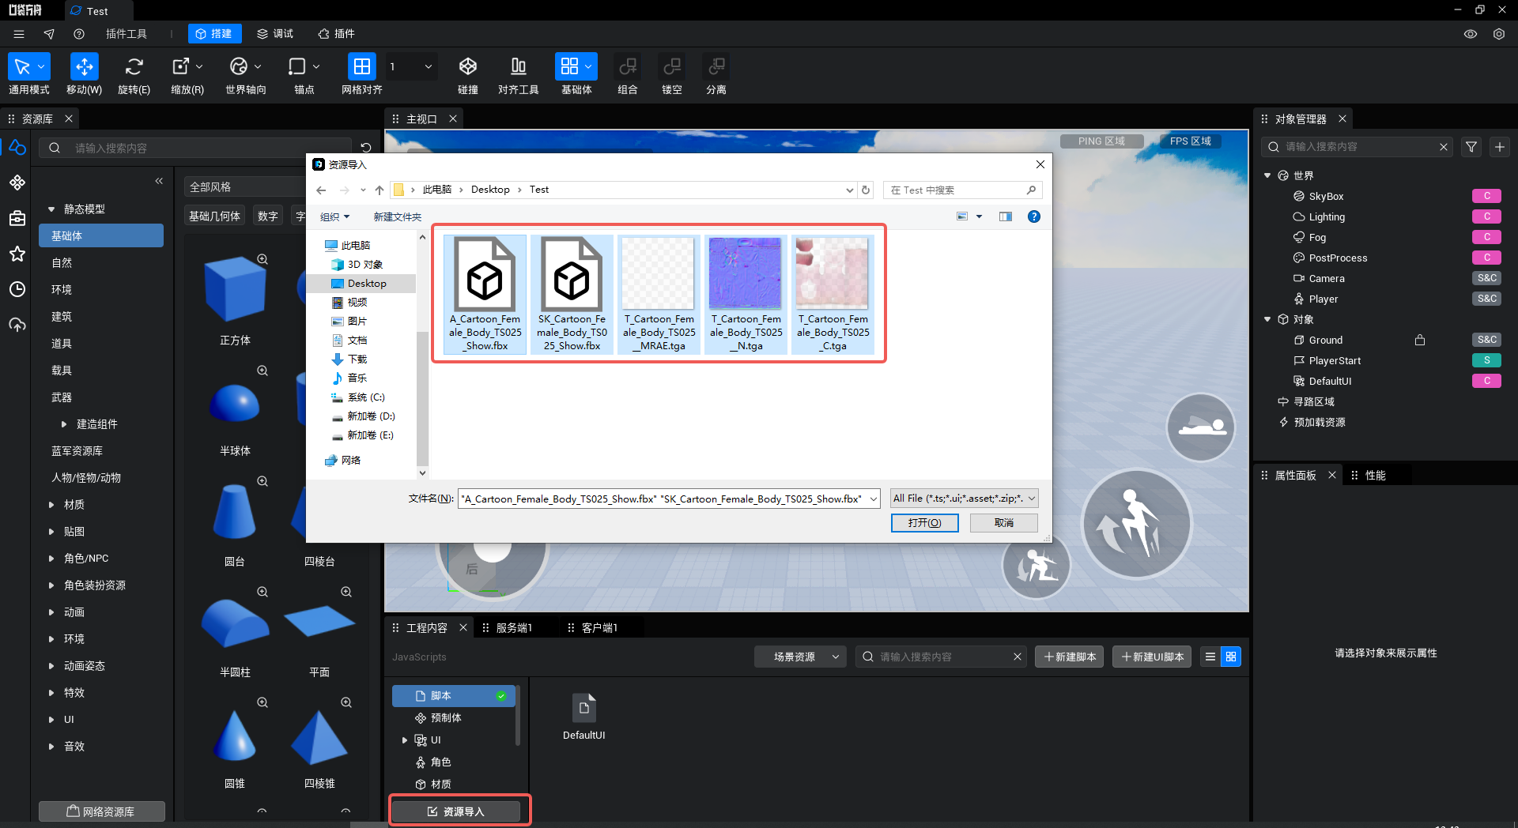1518x828 pixels.
Task: Select the 基础体 category in asset library
Action: [101, 235]
